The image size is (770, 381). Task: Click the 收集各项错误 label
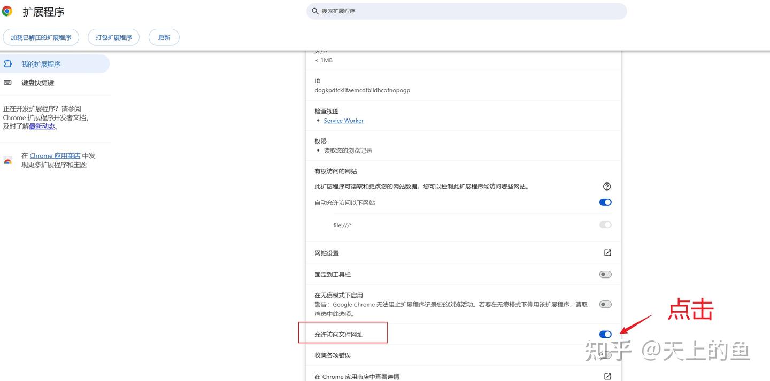tap(333, 355)
